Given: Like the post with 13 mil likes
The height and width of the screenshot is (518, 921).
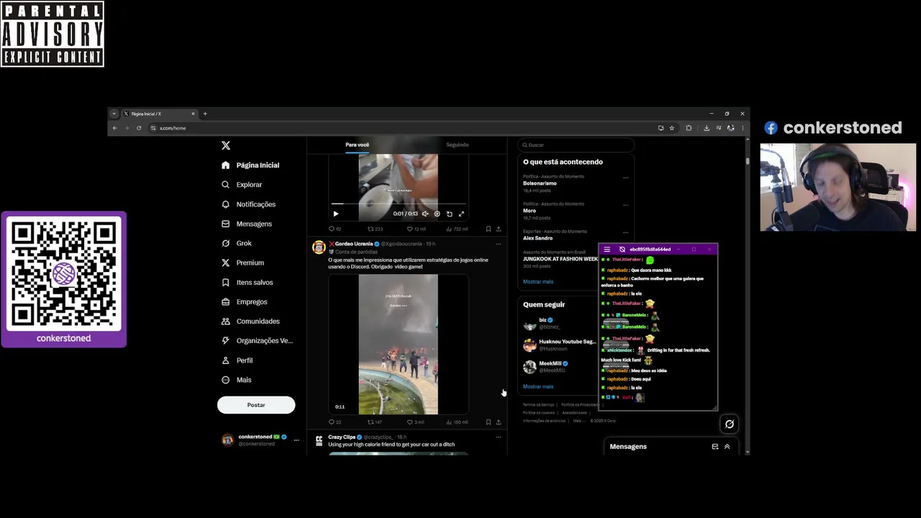Looking at the screenshot, I should tap(415, 229).
